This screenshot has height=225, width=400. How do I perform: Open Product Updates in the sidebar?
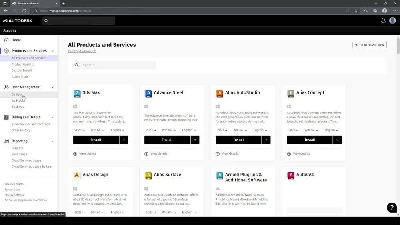coord(23,64)
